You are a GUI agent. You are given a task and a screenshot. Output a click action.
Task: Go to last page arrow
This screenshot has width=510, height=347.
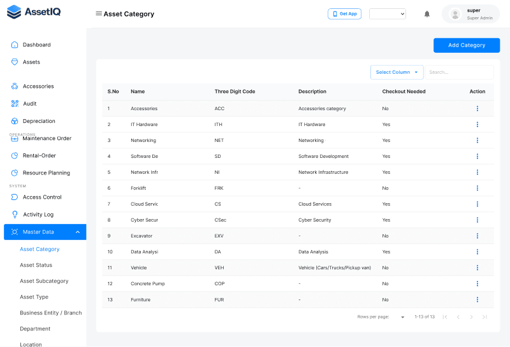[484, 317]
